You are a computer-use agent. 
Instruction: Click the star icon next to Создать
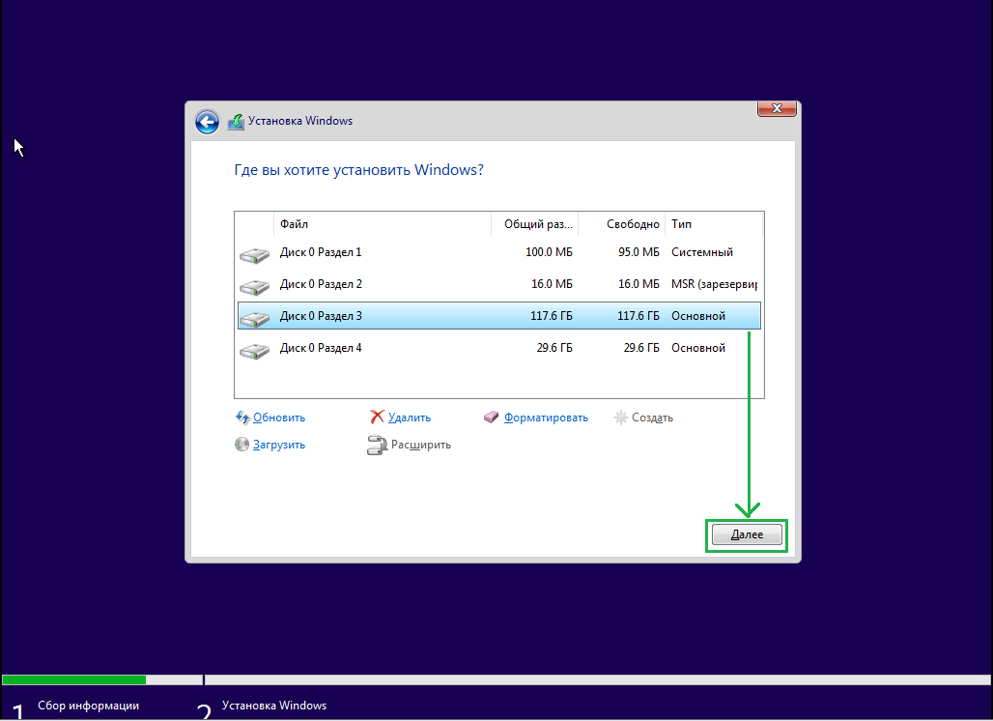click(x=620, y=417)
